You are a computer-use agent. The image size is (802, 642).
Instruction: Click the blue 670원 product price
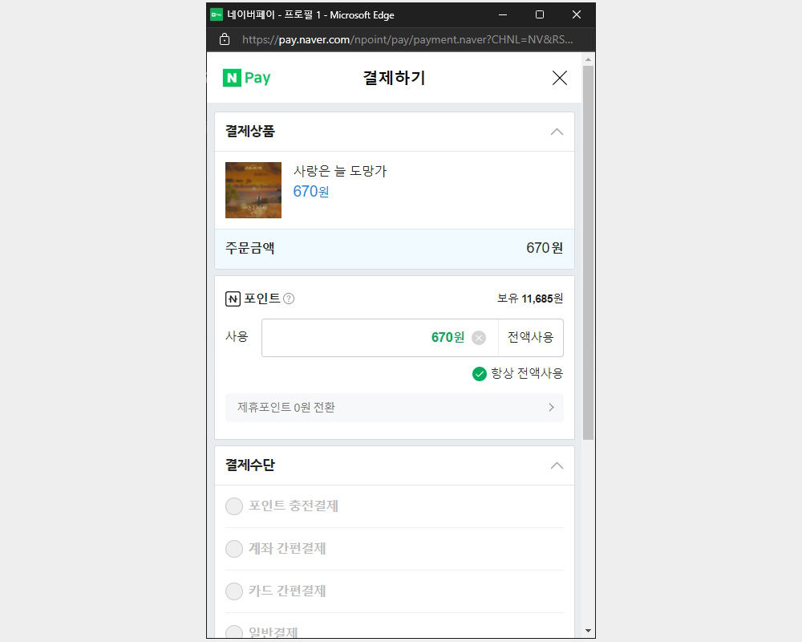tap(311, 192)
